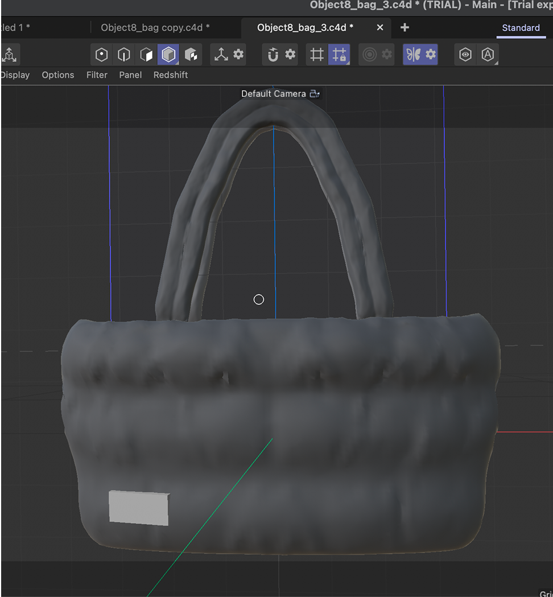Toggle the quantize lock grid icon
553x597 pixels.
coord(339,55)
